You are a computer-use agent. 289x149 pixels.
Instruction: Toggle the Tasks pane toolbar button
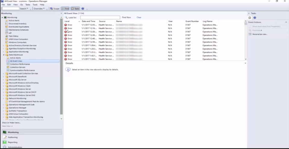[75, 9]
